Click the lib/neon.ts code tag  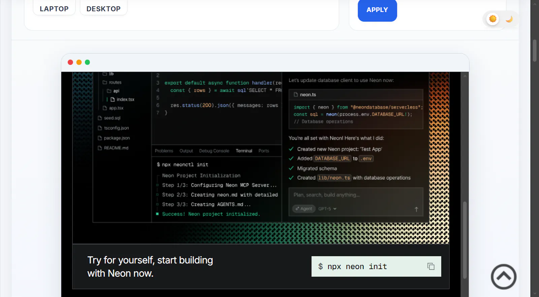(334, 178)
